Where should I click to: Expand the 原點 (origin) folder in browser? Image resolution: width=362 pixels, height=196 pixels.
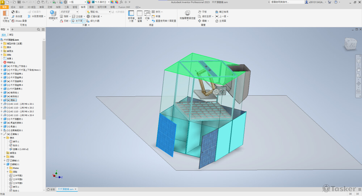pyautogui.click(x=2, y=55)
